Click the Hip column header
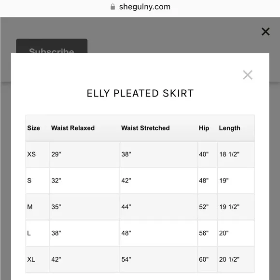280x280 pixels. point(204,128)
